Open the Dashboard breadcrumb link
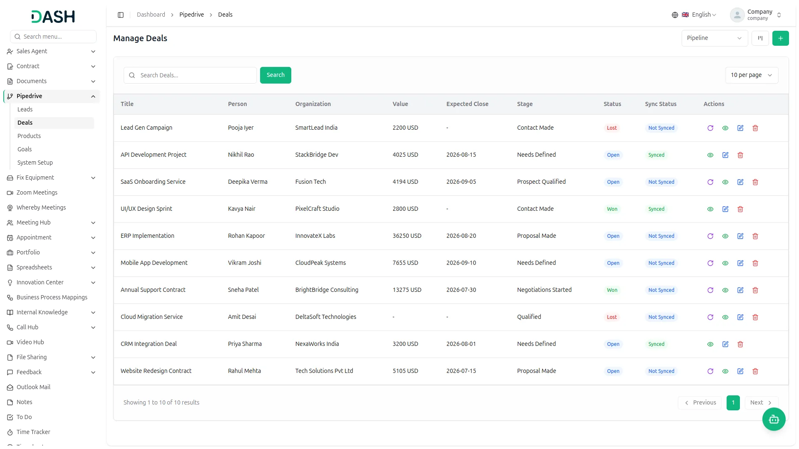Viewport: 799px width, 449px height. tap(151, 15)
